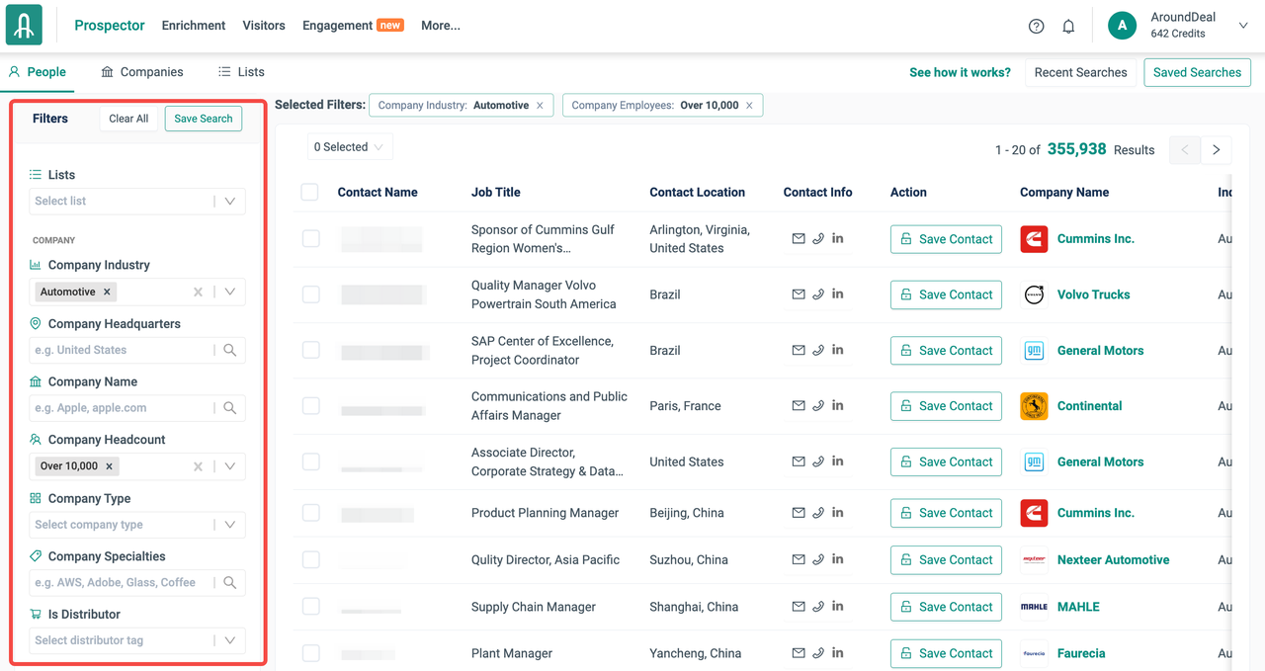Viewport: 1265px width, 671px height.
Task: Click the search icon in Company Name field
Action: tap(230, 408)
